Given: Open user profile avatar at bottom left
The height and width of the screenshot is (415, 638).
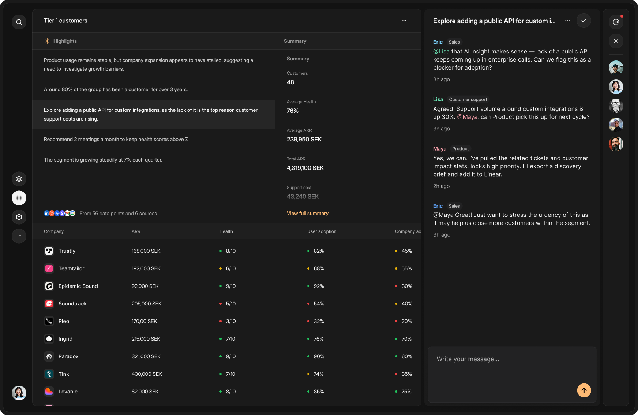Looking at the screenshot, I should point(19,393).
